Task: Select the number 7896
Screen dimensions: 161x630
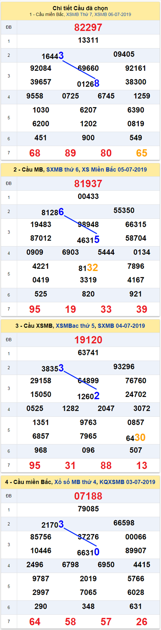Action: pyautogui.click(x=136, y=266)
